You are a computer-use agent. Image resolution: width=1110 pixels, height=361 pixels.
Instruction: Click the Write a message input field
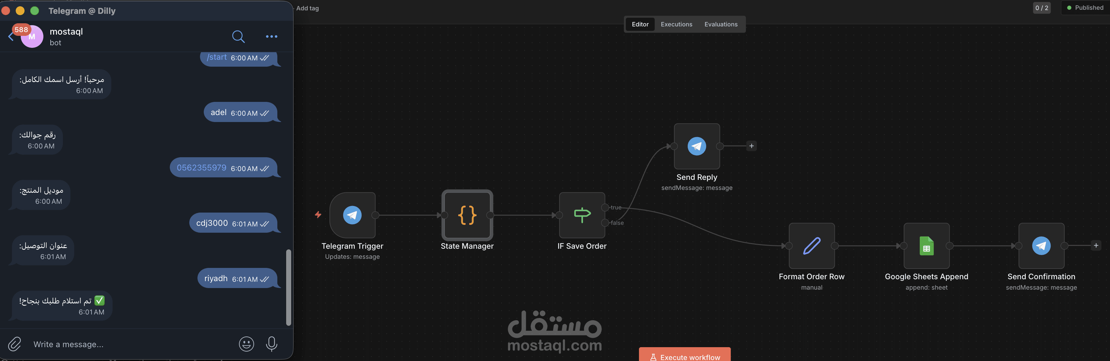click(x=108, y=344)
